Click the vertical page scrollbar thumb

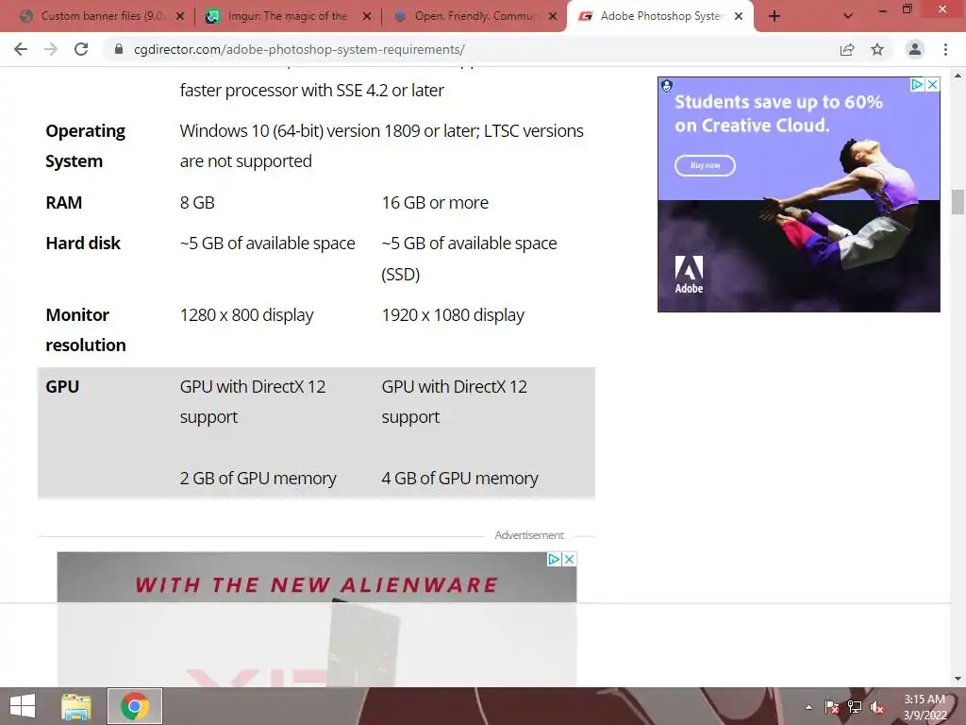click(x=958, y=202)
